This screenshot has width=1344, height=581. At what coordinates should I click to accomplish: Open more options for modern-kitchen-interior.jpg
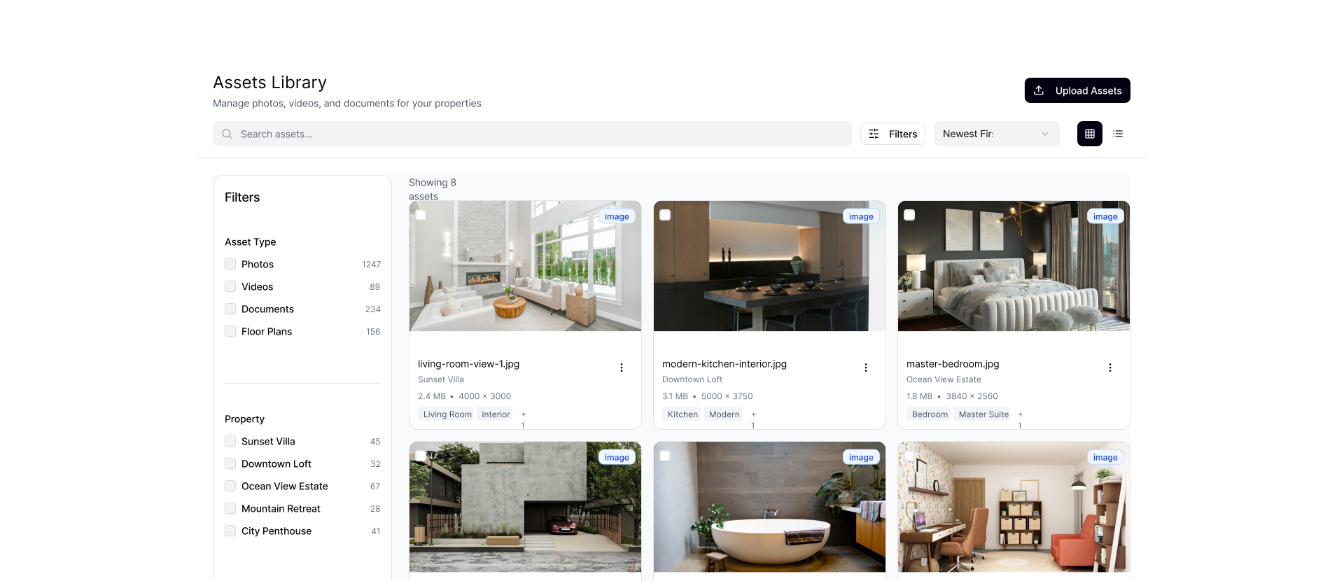click(865, 367)
